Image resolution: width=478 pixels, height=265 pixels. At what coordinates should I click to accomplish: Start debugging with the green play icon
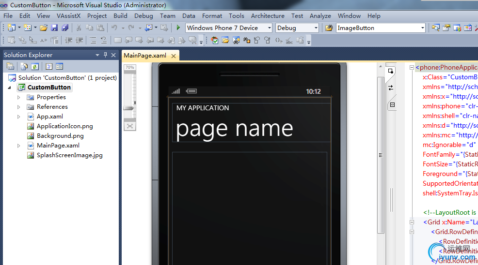(x=178, y=28)
